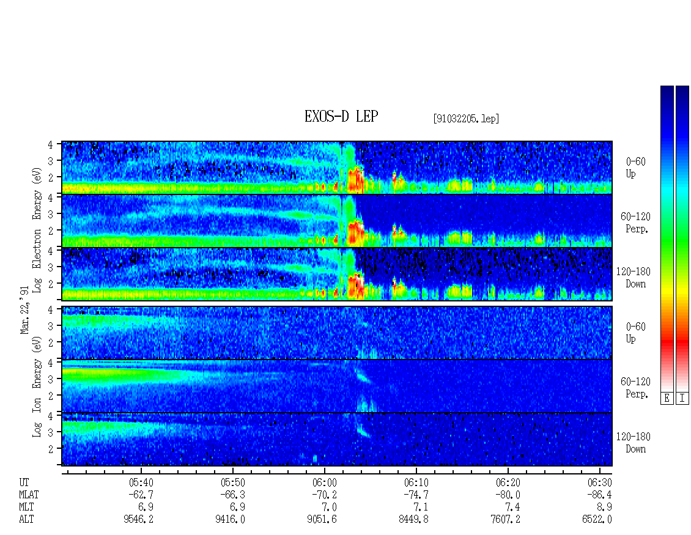
Task: Click the MLAT row label
Action: (29, 495)
